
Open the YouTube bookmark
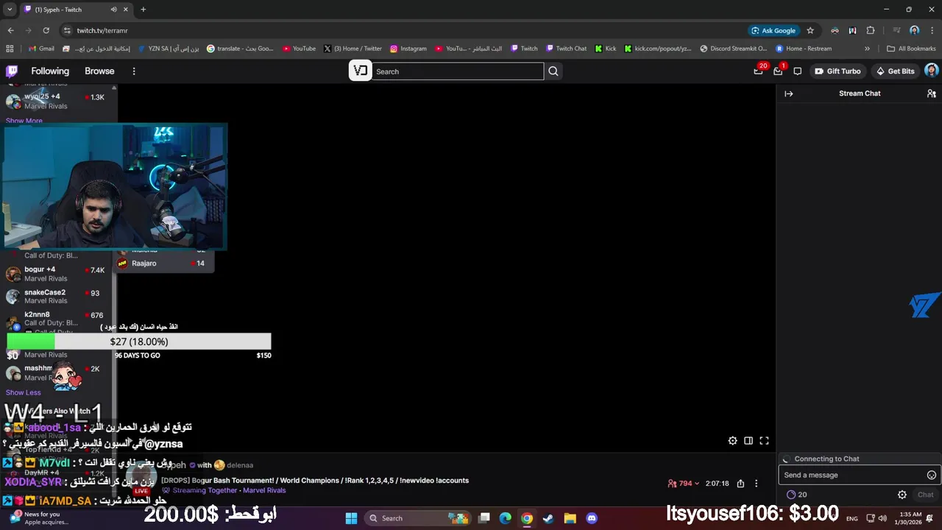pos(299,49)
